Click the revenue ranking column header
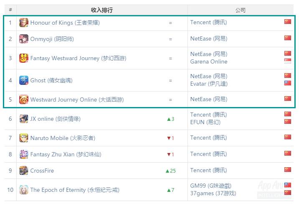This screenshot has width=299, height=204. 102,10
